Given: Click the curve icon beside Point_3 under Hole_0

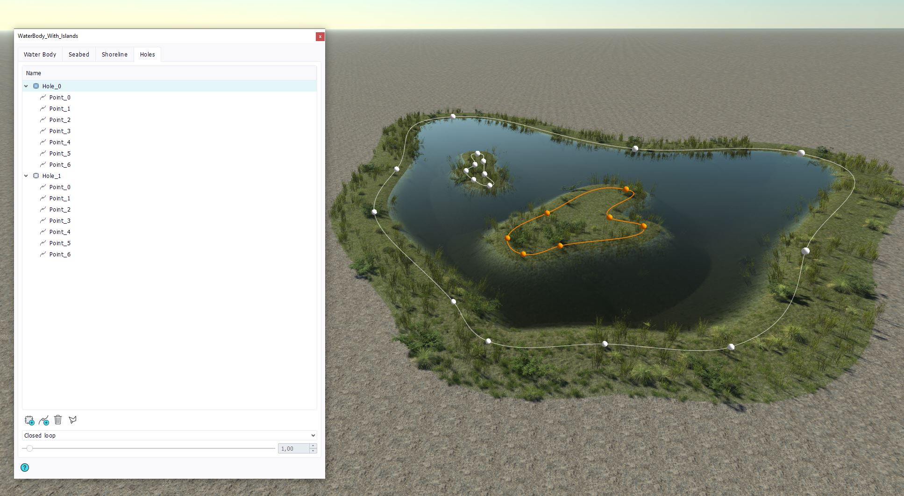Looking at the screenshot, I should point(43,131).
